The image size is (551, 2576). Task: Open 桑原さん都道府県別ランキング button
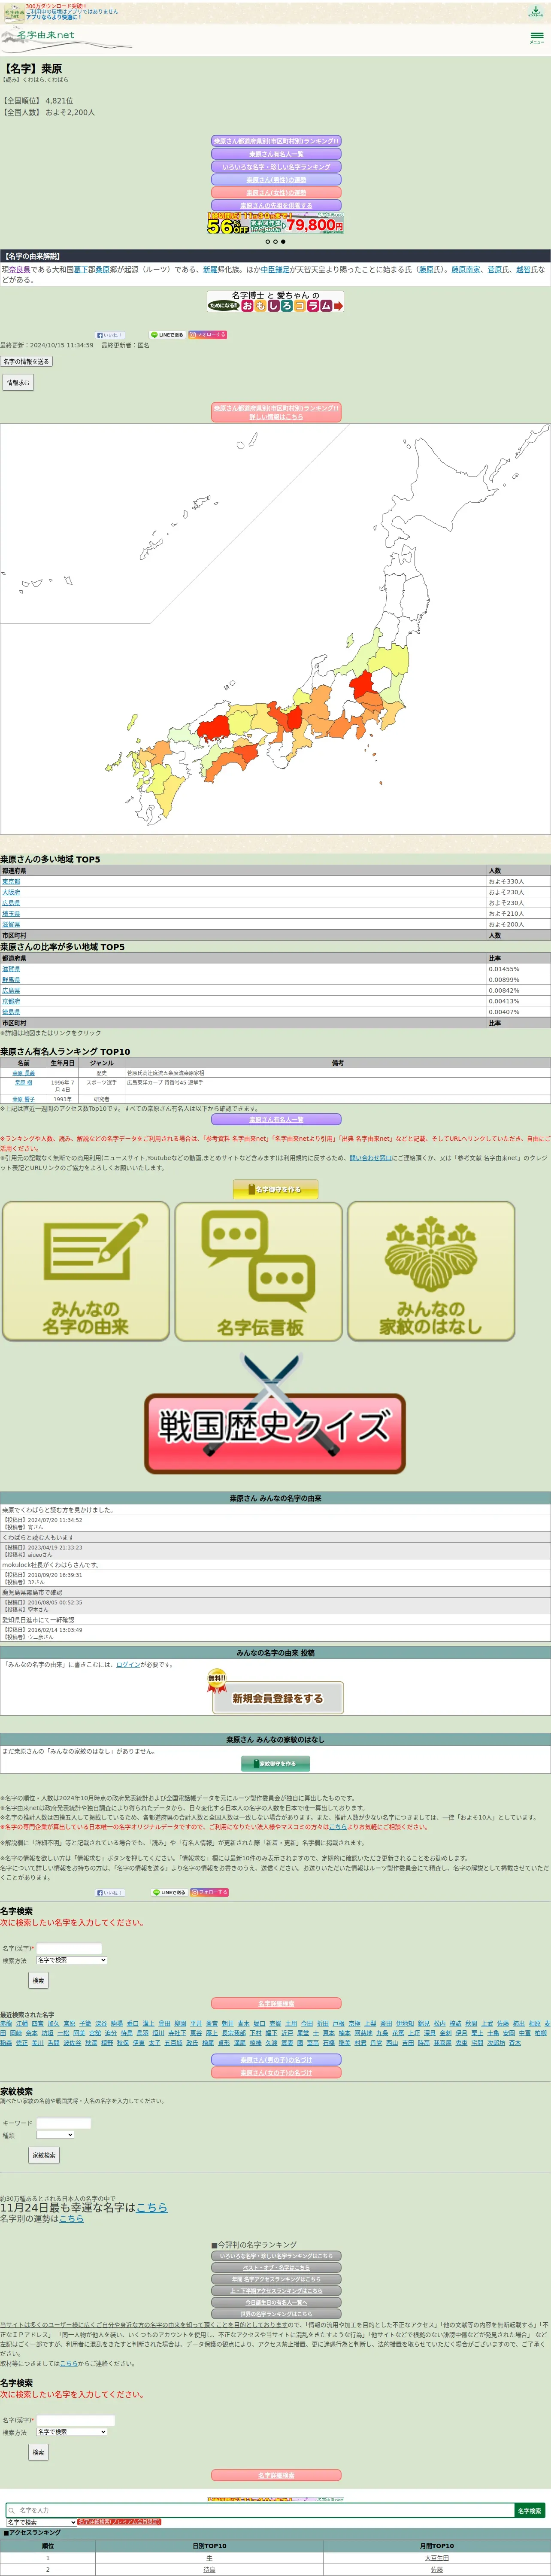point(276,141)
